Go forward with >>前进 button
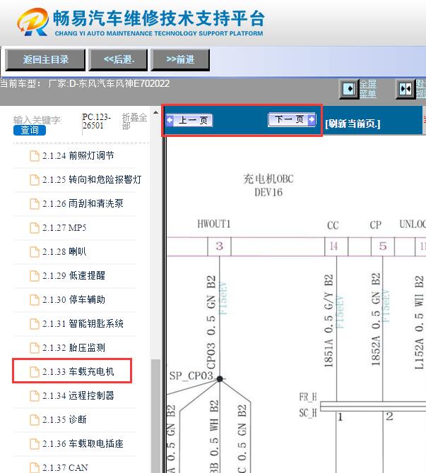The image size is (426, 473). [180, 60]
